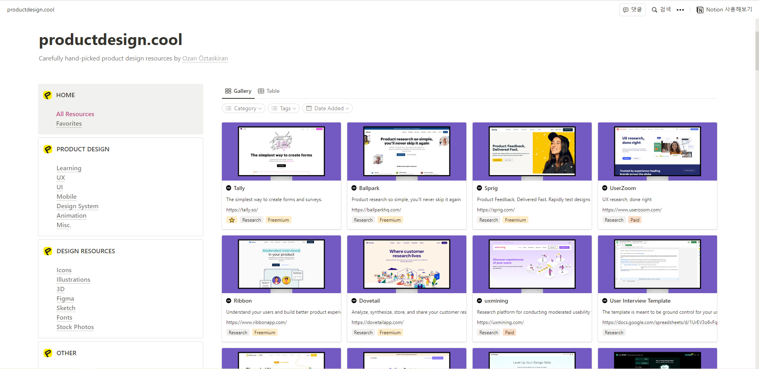Click the Sprig card page icon
This screenshot has height=369, width=759.
479,188
